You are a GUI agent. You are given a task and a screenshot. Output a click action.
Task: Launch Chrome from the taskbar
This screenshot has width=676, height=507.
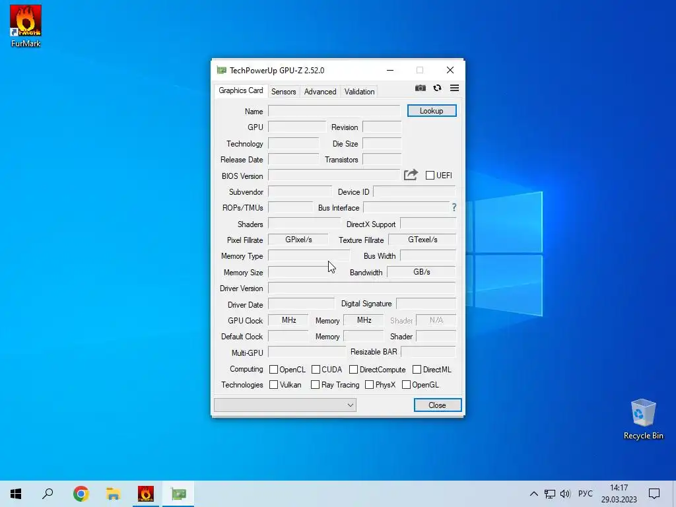(81, 494)
